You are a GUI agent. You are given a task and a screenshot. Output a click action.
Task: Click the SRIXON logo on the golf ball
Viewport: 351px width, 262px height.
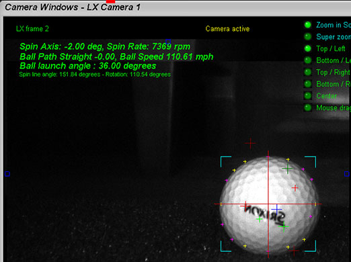pyautogui.click(x=265, y=214)
